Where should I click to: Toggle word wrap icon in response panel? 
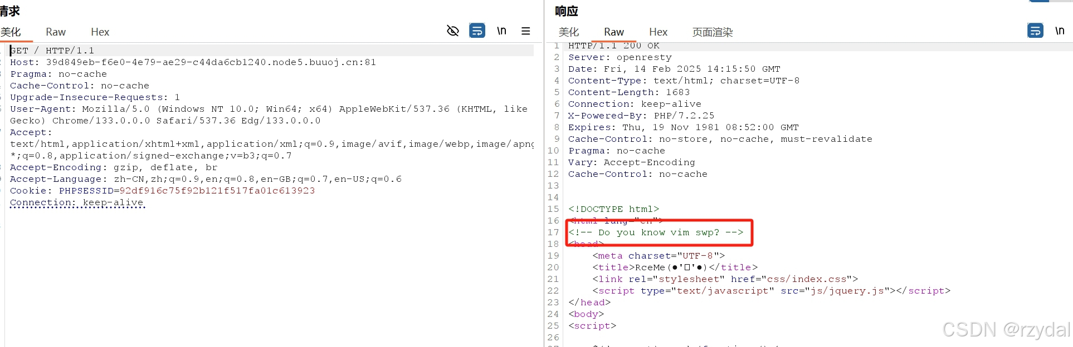pyautogui.click(x=1035, y=31)
